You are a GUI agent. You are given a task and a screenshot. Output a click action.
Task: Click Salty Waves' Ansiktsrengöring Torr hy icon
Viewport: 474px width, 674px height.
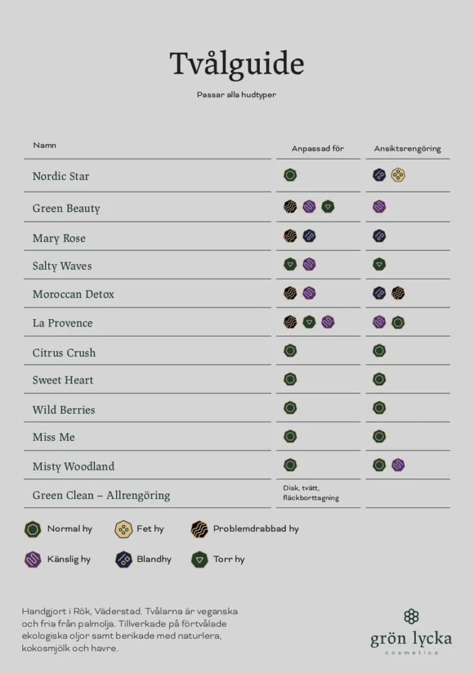pos(379,265)
